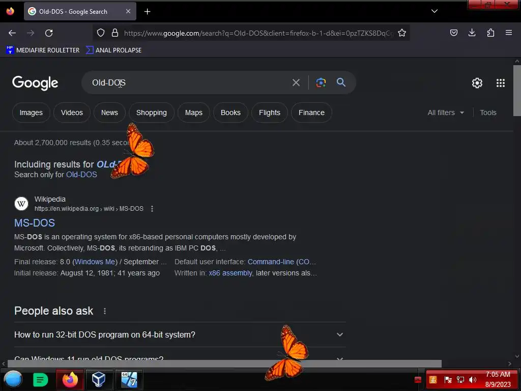Click the Wikipedia URL breadcrumb text
The height and width of the screenshot is (391, 521).
(89, 209)
